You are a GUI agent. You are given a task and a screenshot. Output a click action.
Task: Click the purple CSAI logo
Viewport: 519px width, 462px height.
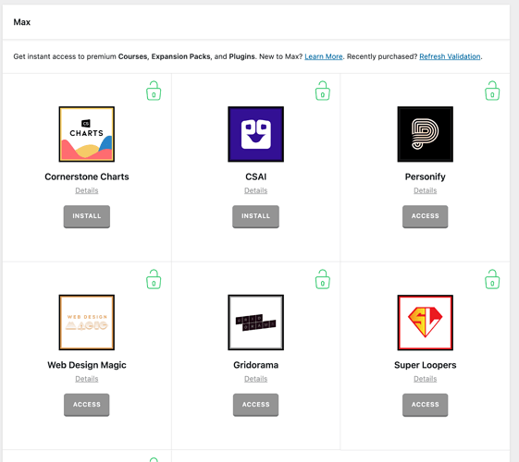pyautogui.click(x=256, y=134)
